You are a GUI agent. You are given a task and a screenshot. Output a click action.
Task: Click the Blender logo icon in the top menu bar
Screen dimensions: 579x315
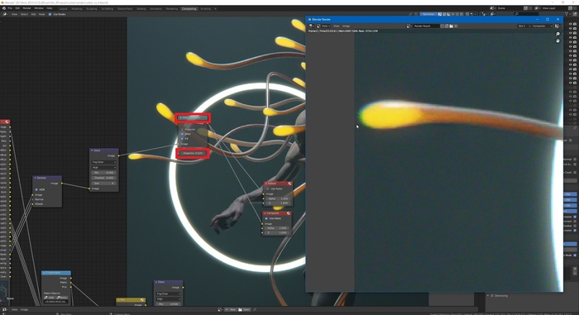4,8
